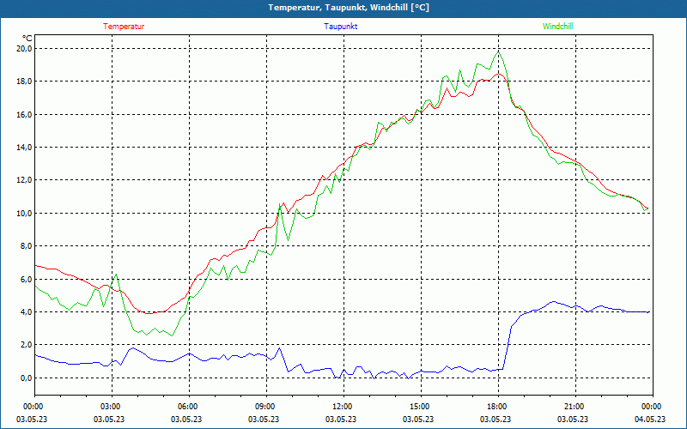Click the blue Taupunkt curve's steep rise after 18:00
Screen dimensions: 687x429
(508, 348)
